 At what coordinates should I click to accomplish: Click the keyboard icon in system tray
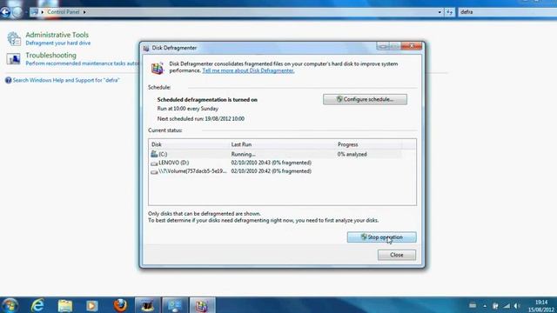[x=473, y=305]
